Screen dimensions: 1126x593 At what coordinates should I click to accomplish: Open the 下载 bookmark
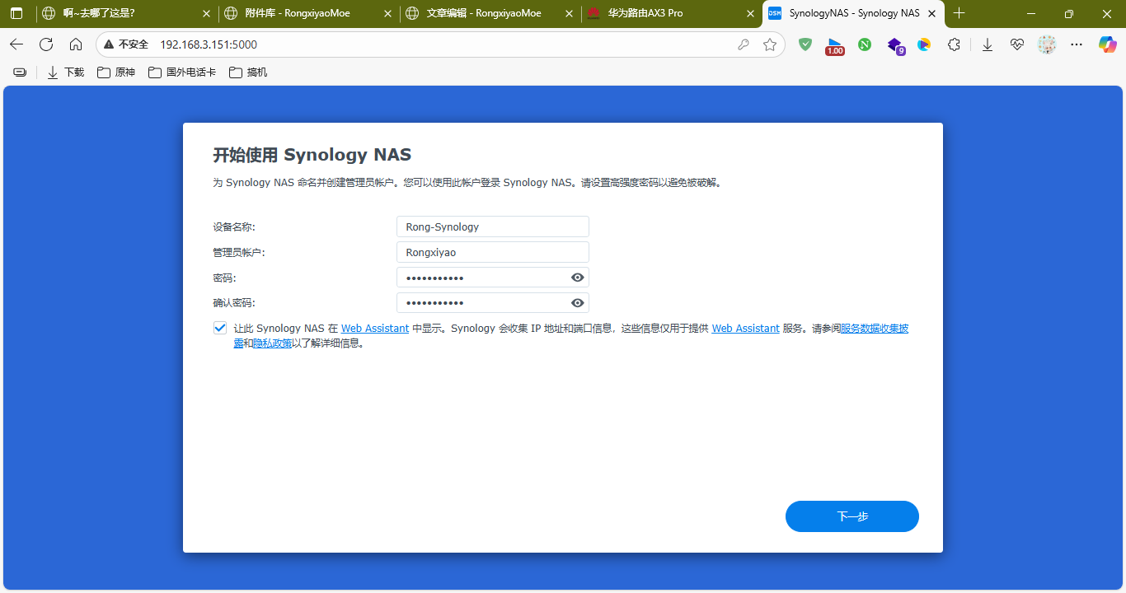click(65, 72)
